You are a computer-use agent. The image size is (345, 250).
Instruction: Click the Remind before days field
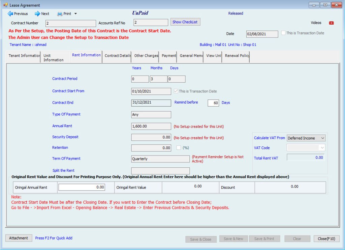tap(213, 103)
